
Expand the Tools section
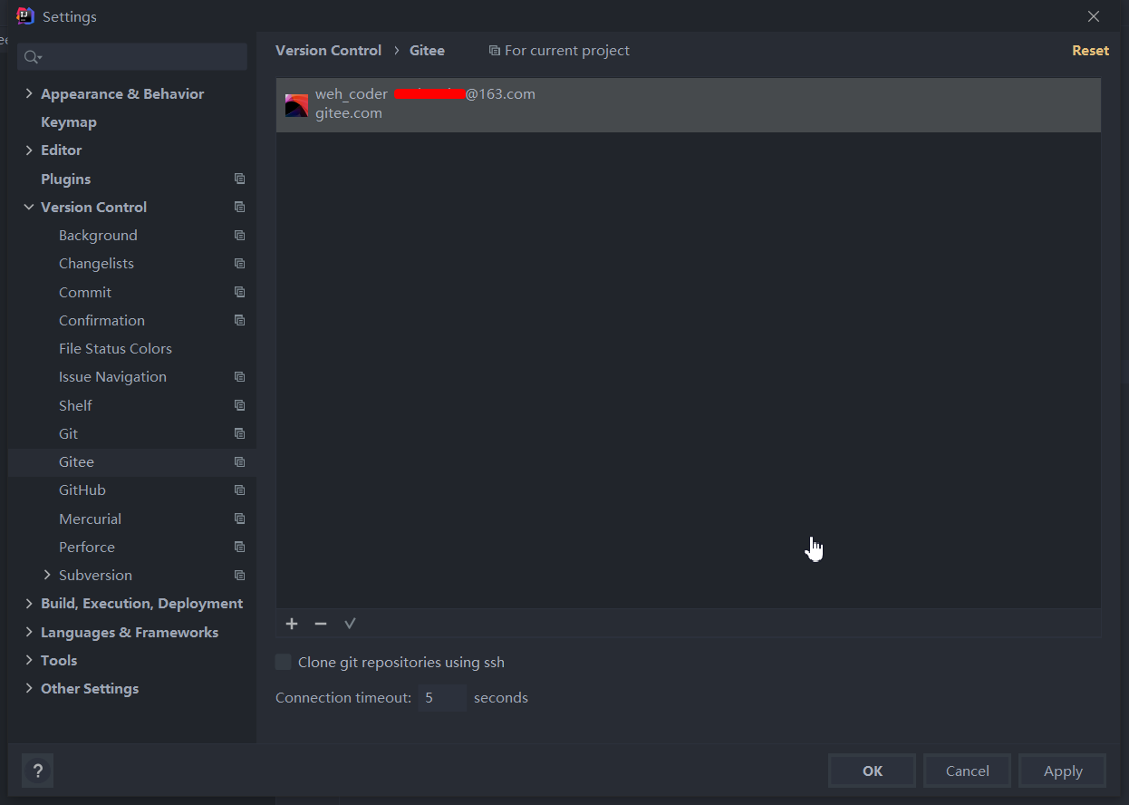click(29, 661)
